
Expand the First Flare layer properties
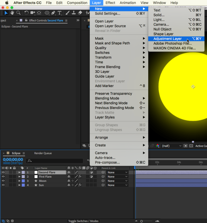(x=19, y=177)
